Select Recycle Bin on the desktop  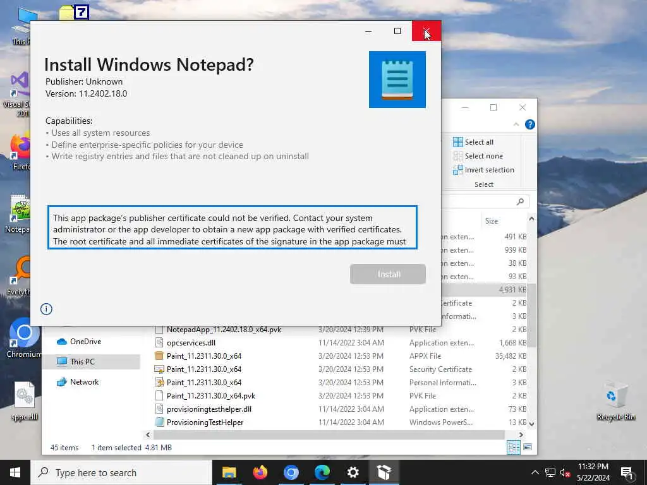coord(615,401)
